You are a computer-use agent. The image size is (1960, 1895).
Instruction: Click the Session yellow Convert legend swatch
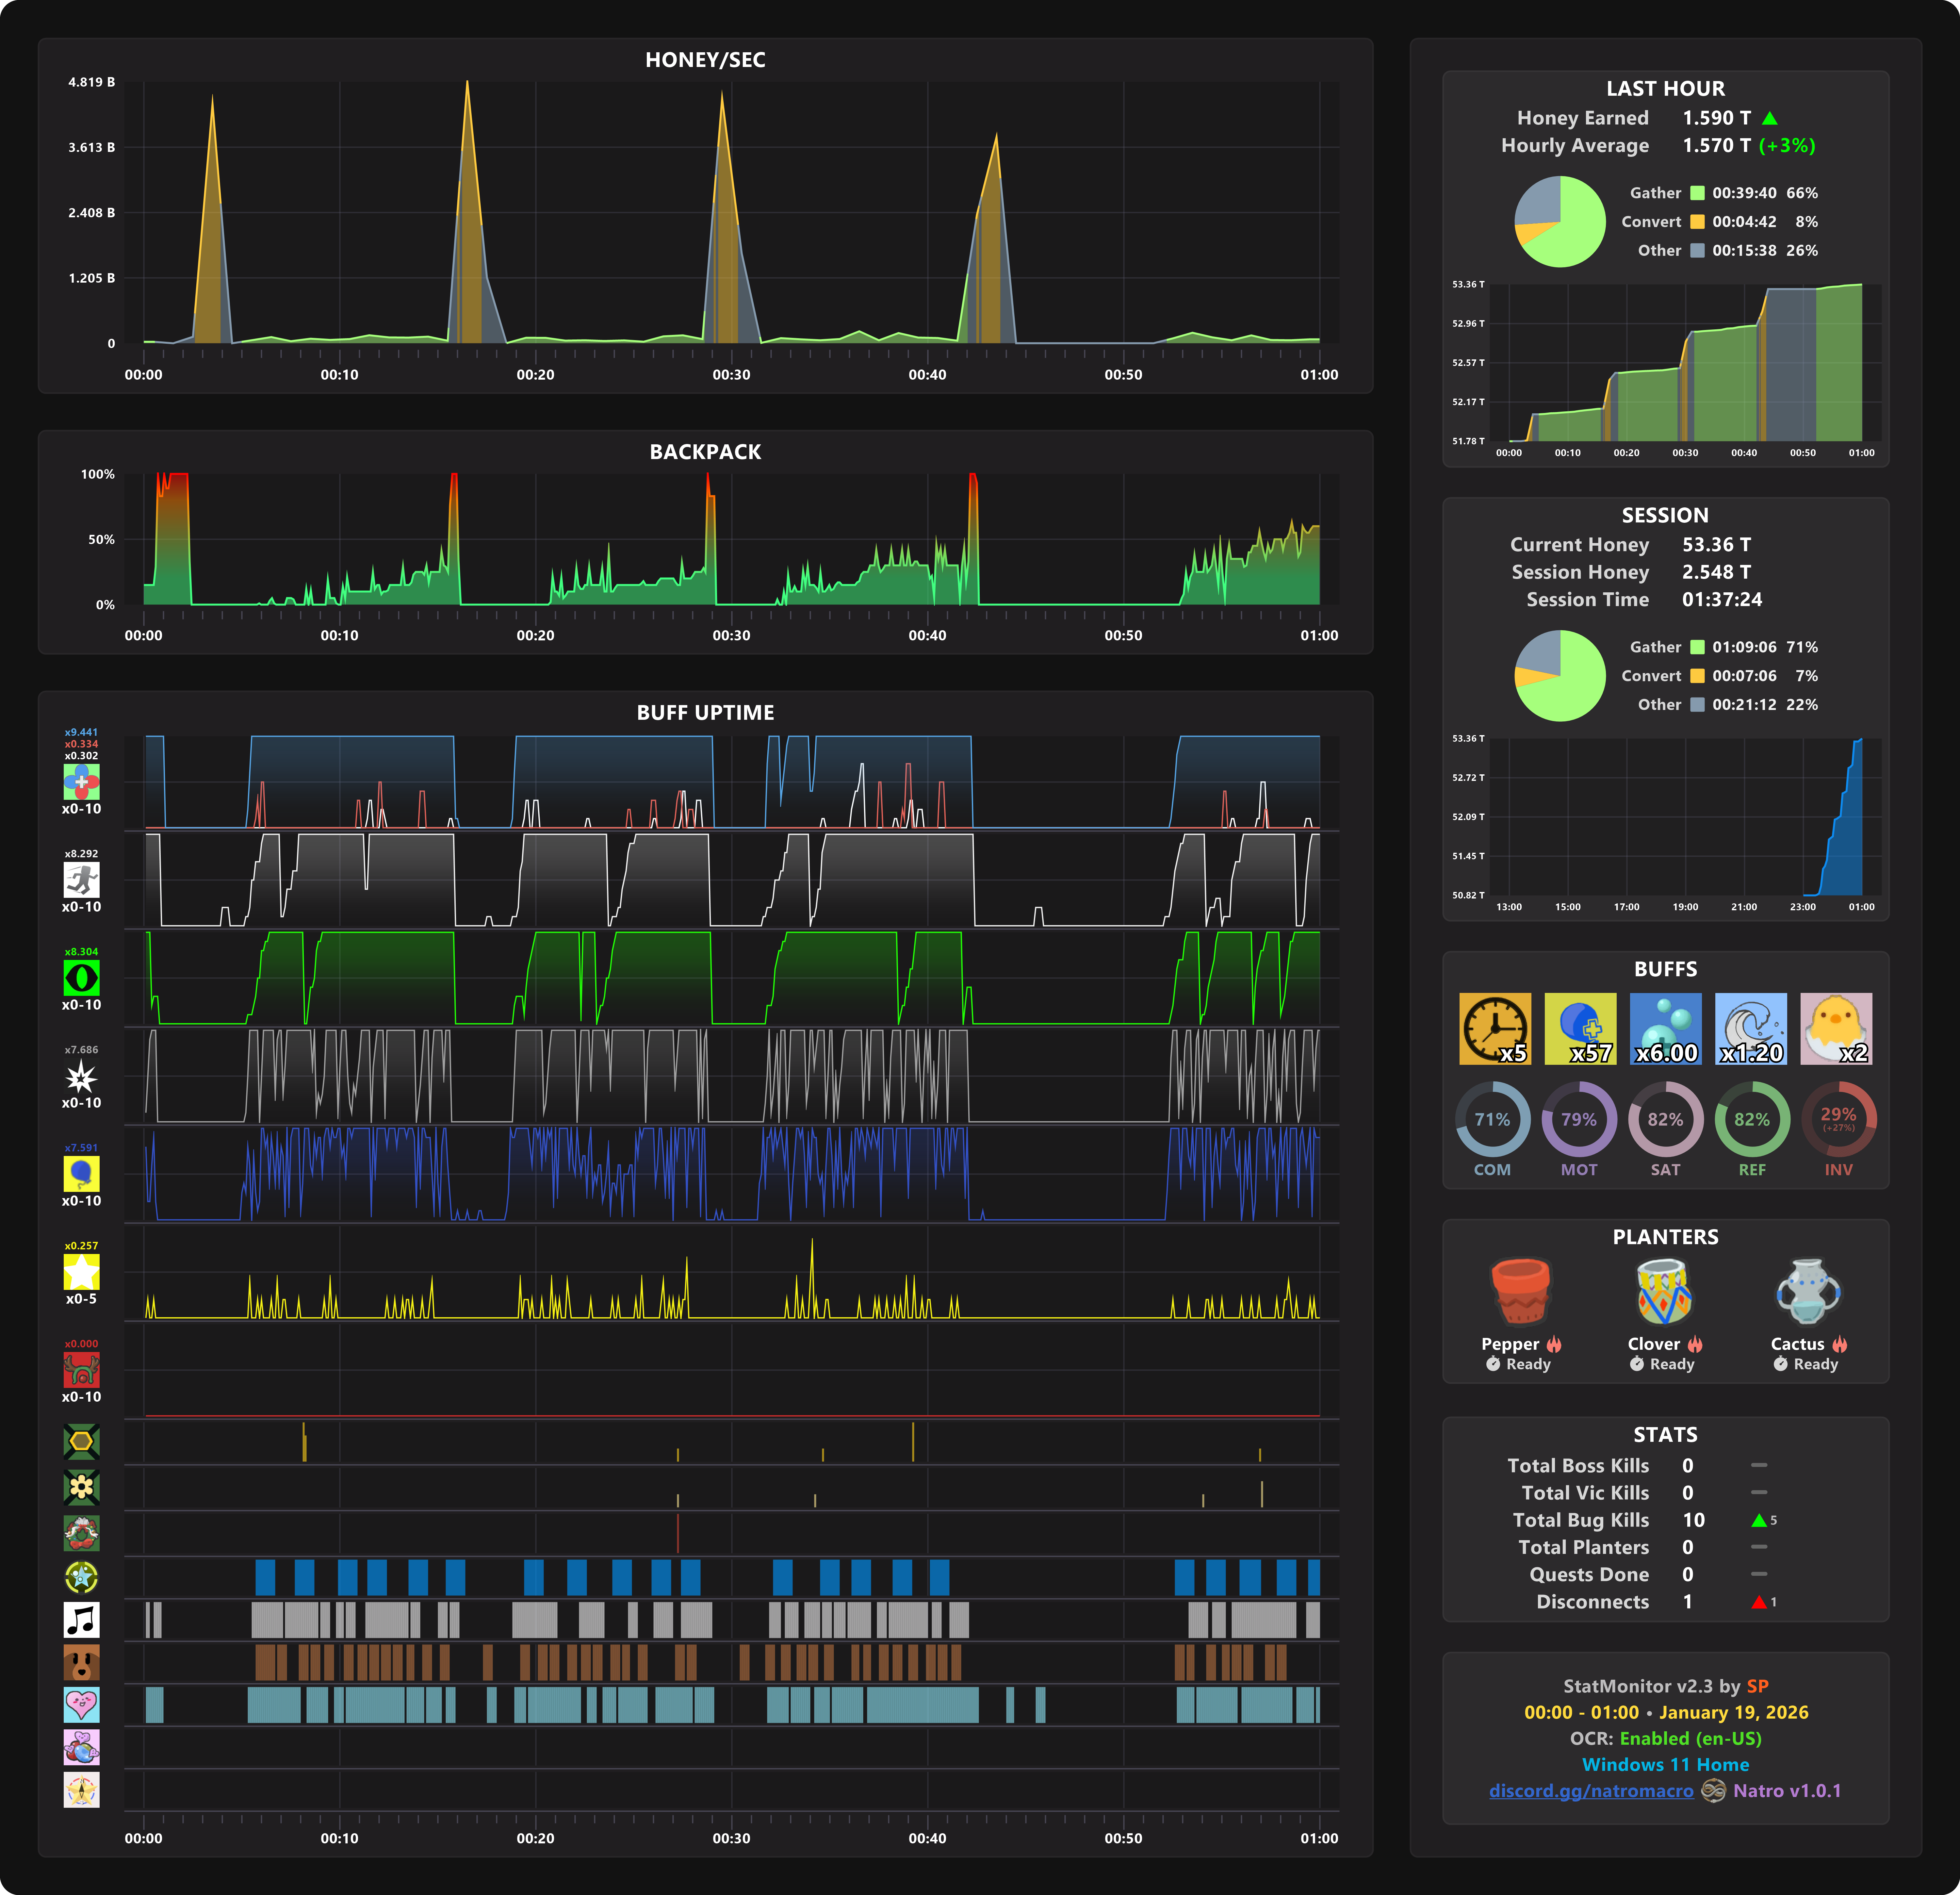1697,676
